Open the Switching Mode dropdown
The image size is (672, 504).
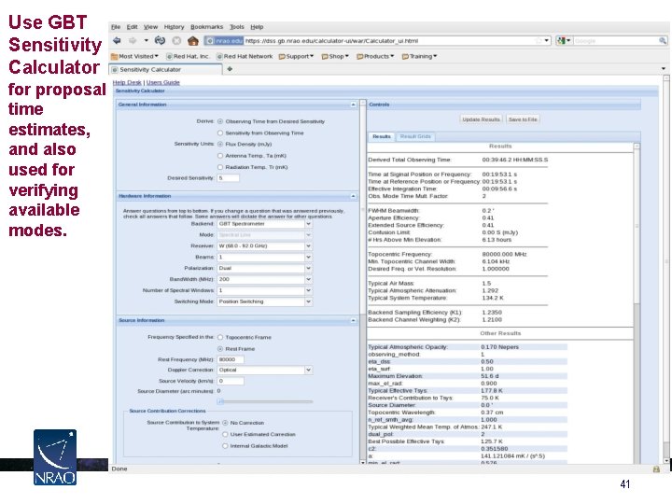pyautogui.click(x=264, y=301)
